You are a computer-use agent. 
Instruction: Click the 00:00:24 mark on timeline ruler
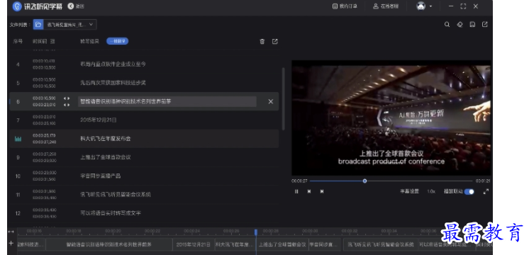tap(191, 231)
